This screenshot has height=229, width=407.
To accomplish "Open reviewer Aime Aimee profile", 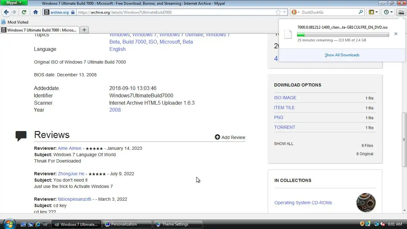I will [x=70, y=148].
